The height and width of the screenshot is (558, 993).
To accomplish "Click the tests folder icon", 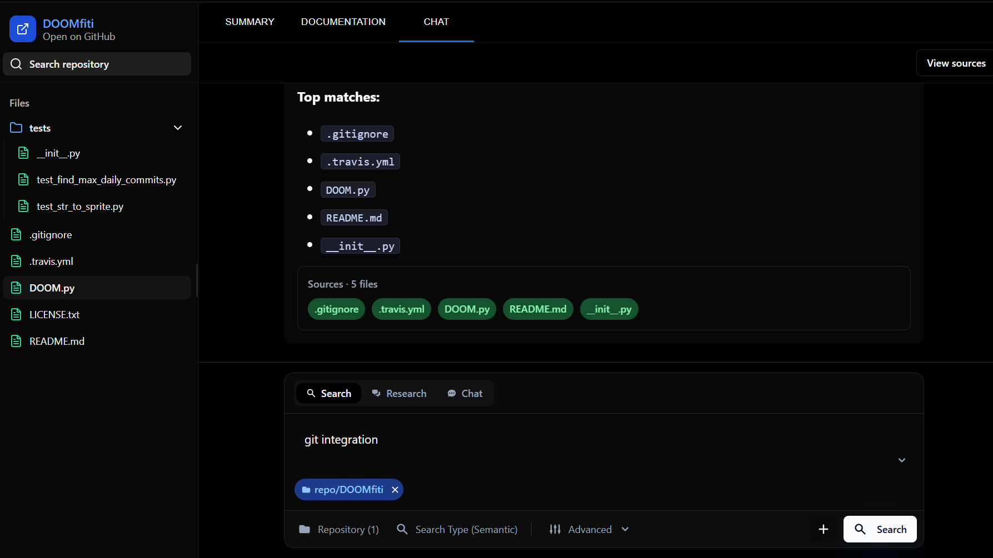I will point(16,128).
